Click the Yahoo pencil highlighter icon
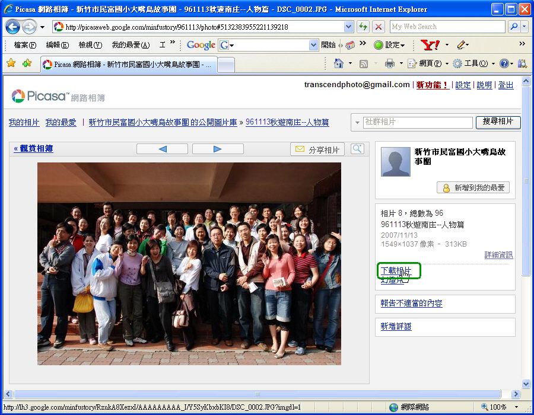The width and height of the screenshot is (534, 415). [x=462, y=45]
